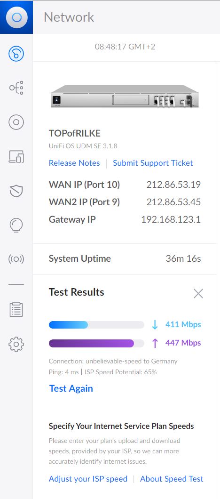Open the System Log clipboard icon
The height and width of the screenshot is (499, 220).
coord(16,310)
